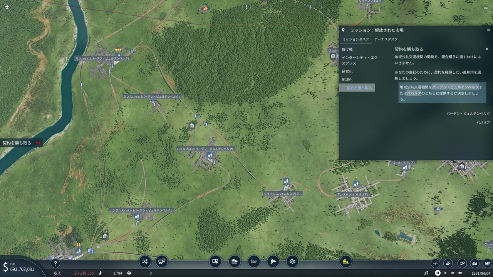493x277 pixels.
Task: Switch to the ボーナスタスク tab
Action: click(386, 39)
